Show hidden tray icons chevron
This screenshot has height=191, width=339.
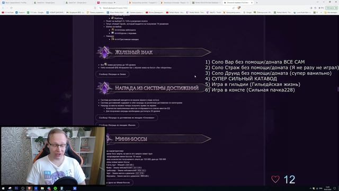click(310, 188)
